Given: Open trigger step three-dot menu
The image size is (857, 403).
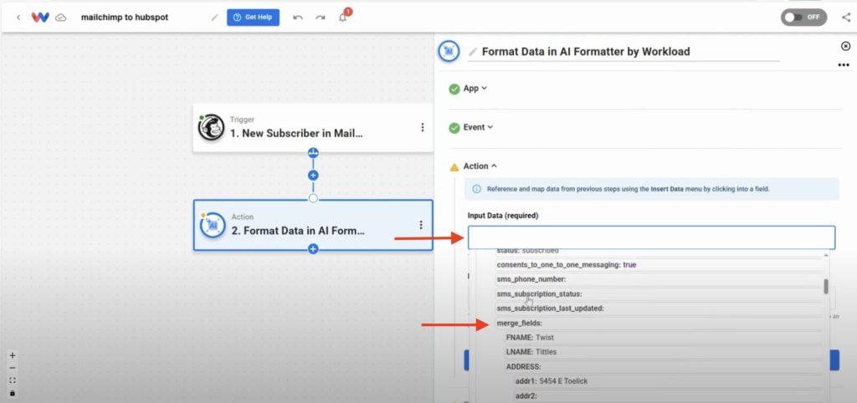Looking at the screenshot, I should coord(422,127).
